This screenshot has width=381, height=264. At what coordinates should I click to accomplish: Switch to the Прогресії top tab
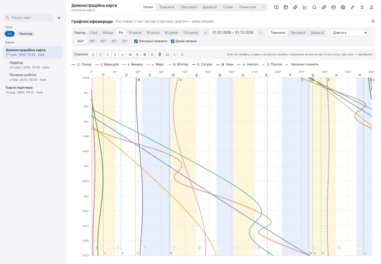[189, 7]
